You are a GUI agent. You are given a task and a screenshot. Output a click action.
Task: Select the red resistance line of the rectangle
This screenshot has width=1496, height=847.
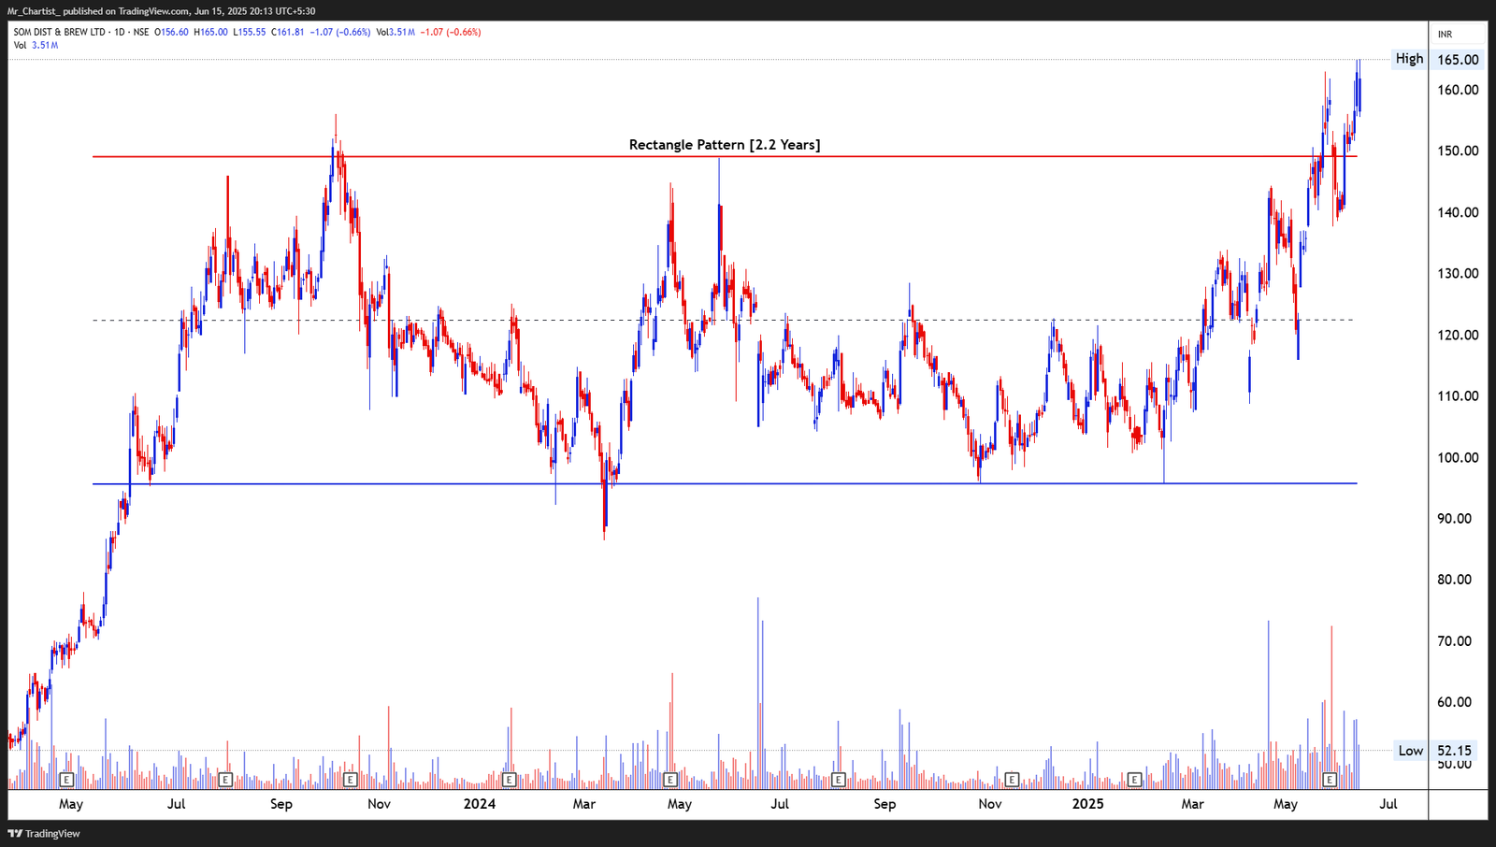[x=935, y=155]
